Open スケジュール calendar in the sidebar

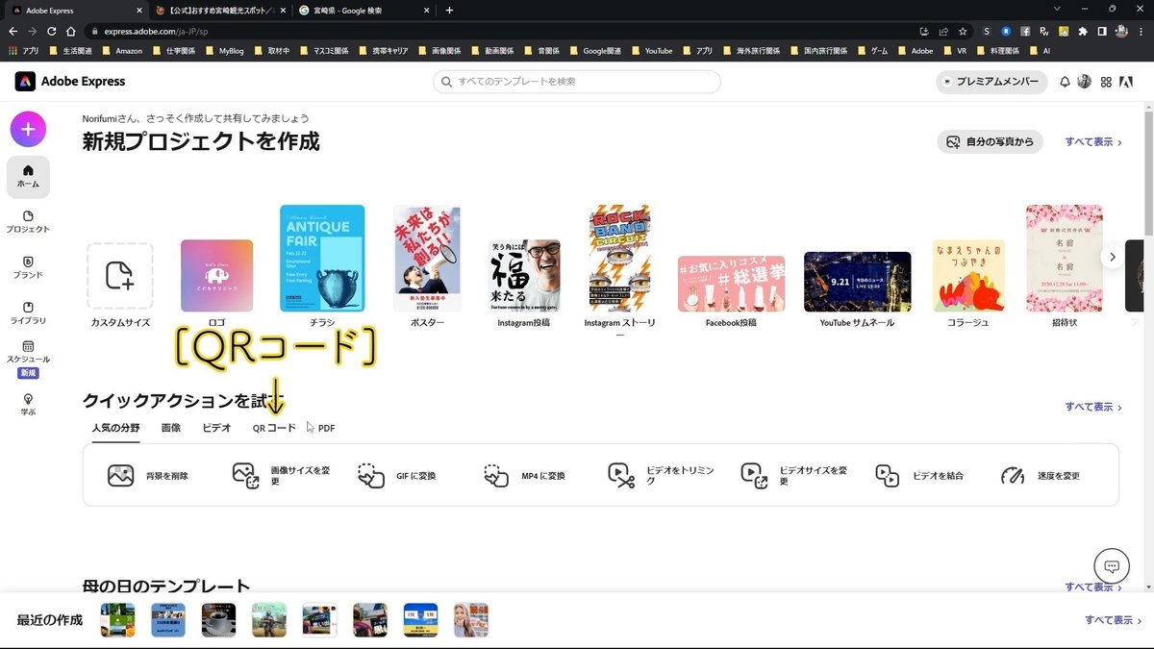(x=28, y=358)
